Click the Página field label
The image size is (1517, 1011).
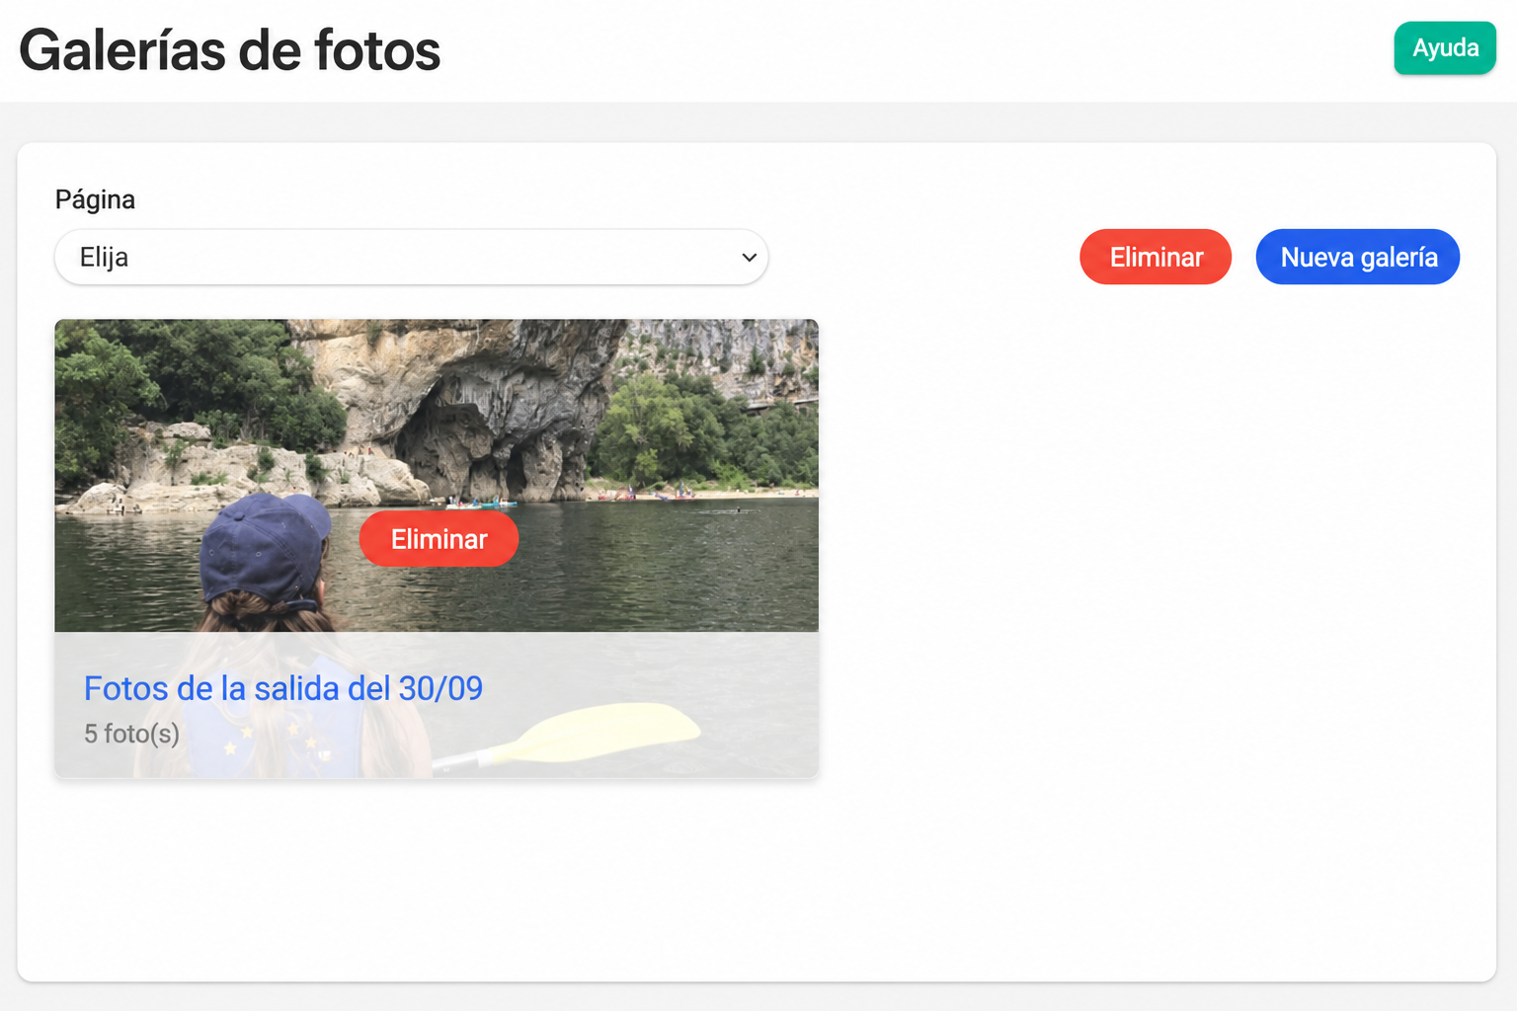95,199
